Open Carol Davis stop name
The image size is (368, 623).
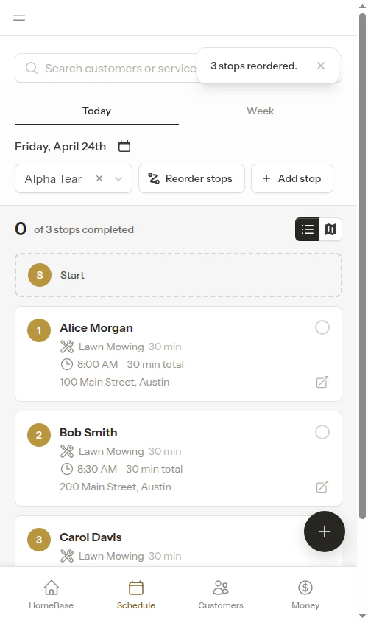click(91, 537)
